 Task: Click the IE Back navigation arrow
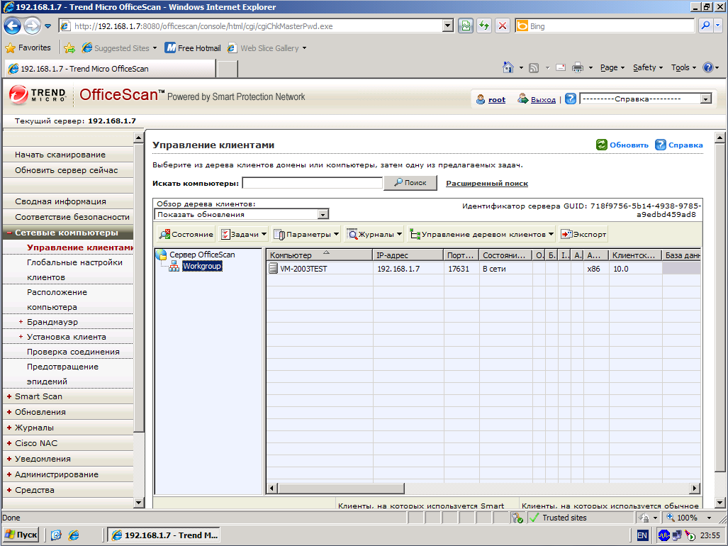(x=13, y=26)
